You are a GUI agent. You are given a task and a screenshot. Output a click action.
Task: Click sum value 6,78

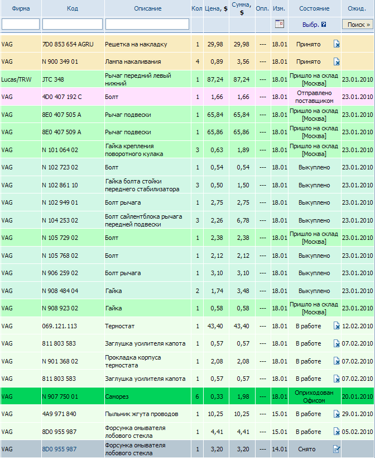(x=243, y=220)
